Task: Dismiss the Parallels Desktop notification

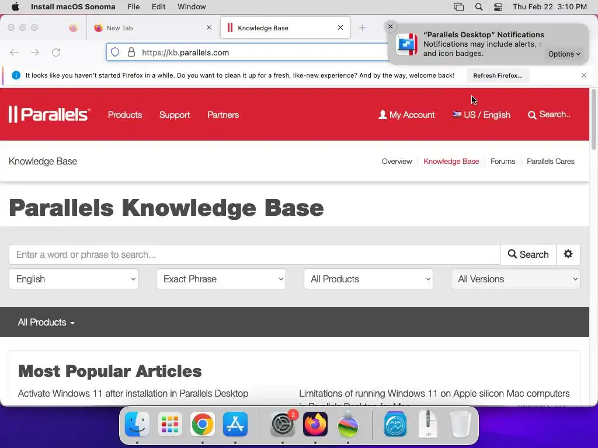Action: click(390, 27)
